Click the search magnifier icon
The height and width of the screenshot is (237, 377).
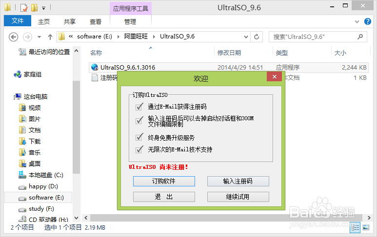click(x=360, y=36)
